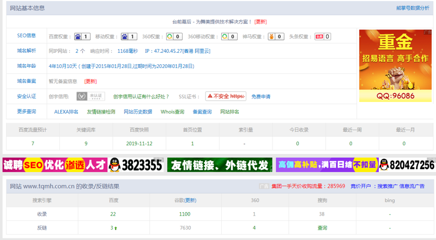Click the 不安全 https warning badge
This screenshot has height=240, width=436.
[x=226, y=96]
